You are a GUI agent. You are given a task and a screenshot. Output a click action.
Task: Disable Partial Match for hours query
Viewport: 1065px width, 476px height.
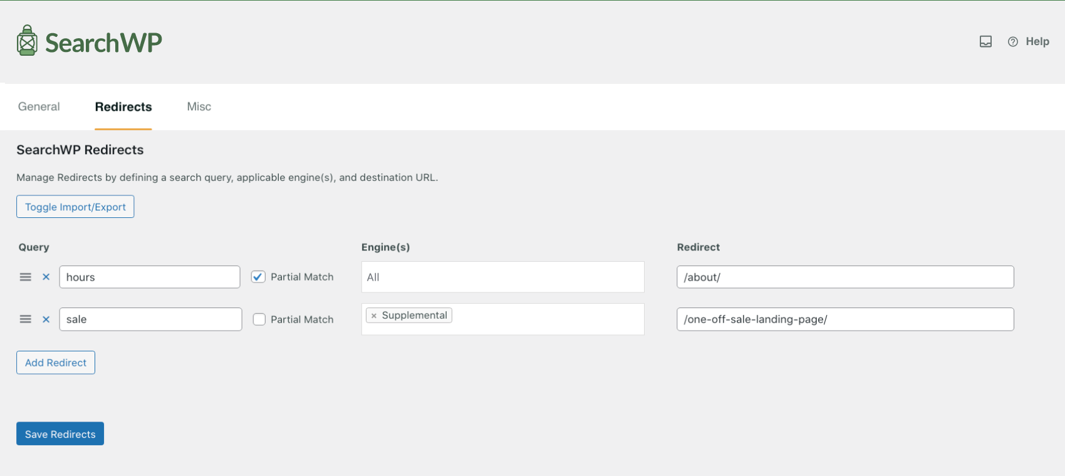258,277
